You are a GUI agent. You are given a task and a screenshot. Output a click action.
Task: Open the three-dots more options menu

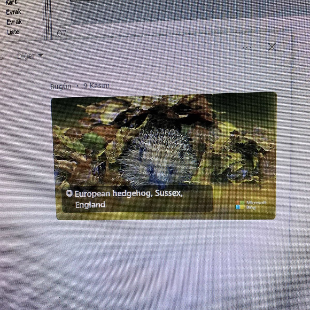pos(247,48)
